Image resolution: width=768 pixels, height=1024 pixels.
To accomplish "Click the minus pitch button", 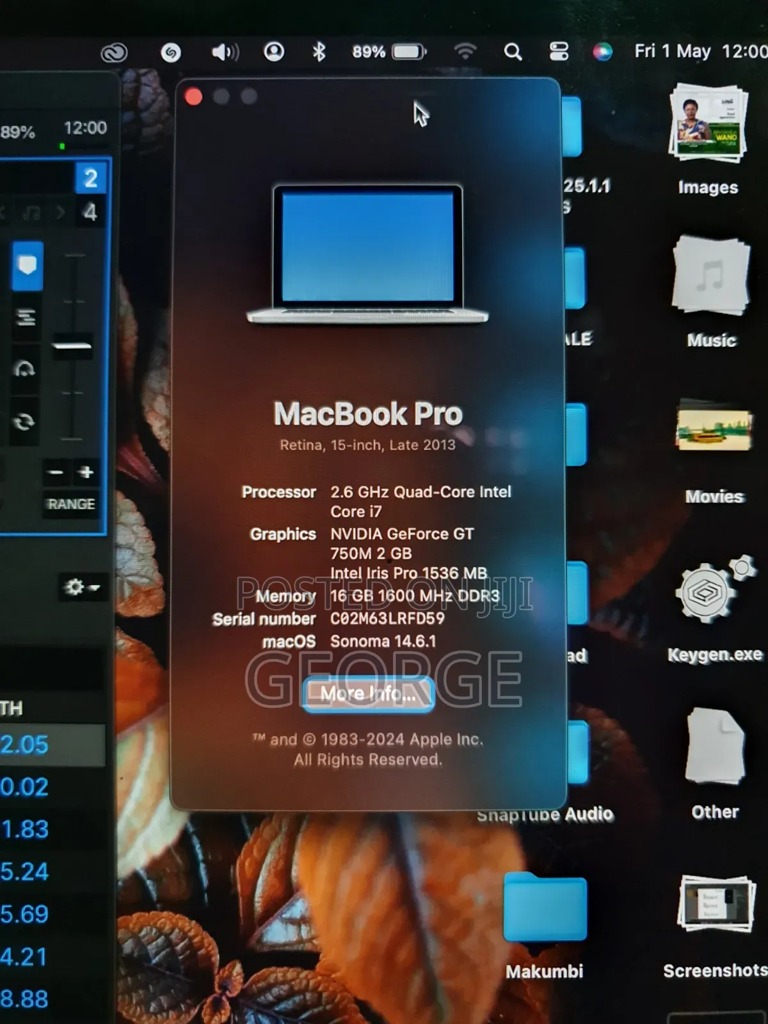I will (55, 472).
